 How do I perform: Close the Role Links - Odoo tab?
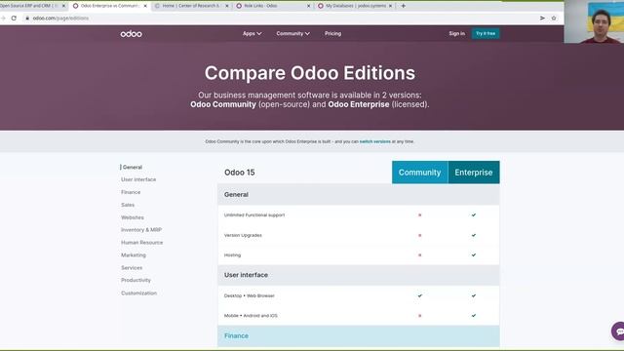[x=308, y=6]
